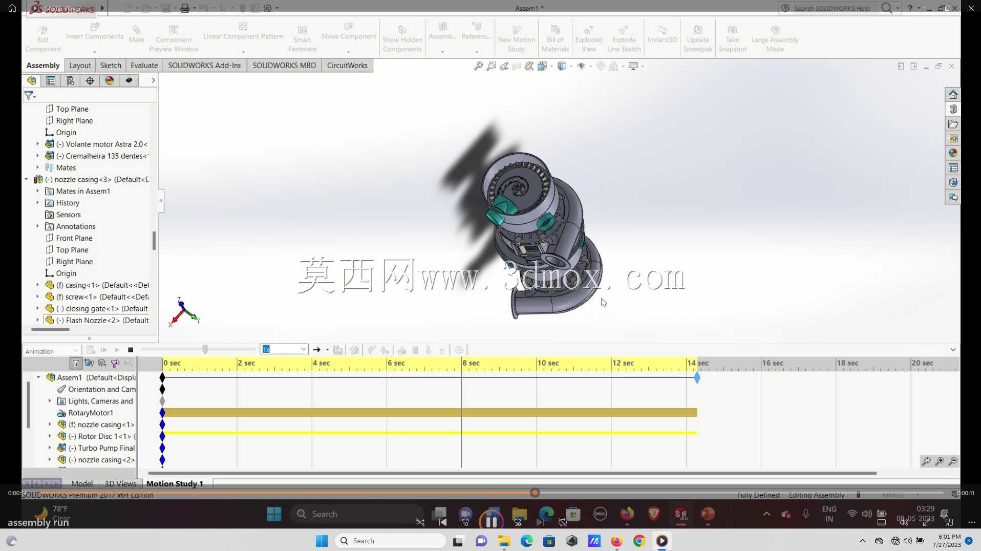Image resolution: width=981 pixels, height=551 pixels.
Task: Click the Search SOLIDWORKS Help field
Action: [x=832, y=8]
